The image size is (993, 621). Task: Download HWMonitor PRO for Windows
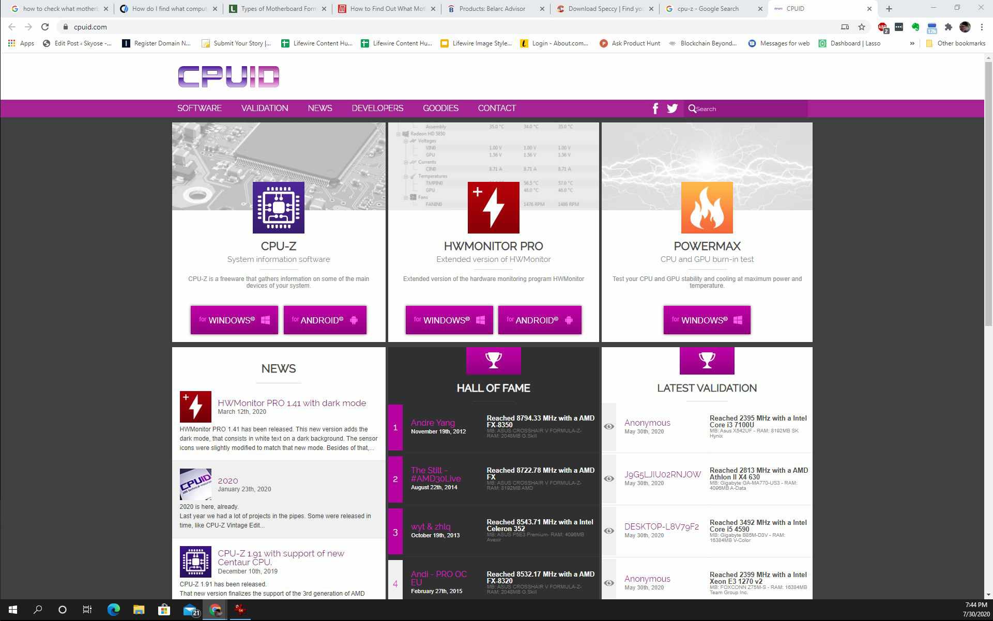click(x=449, y=320)
